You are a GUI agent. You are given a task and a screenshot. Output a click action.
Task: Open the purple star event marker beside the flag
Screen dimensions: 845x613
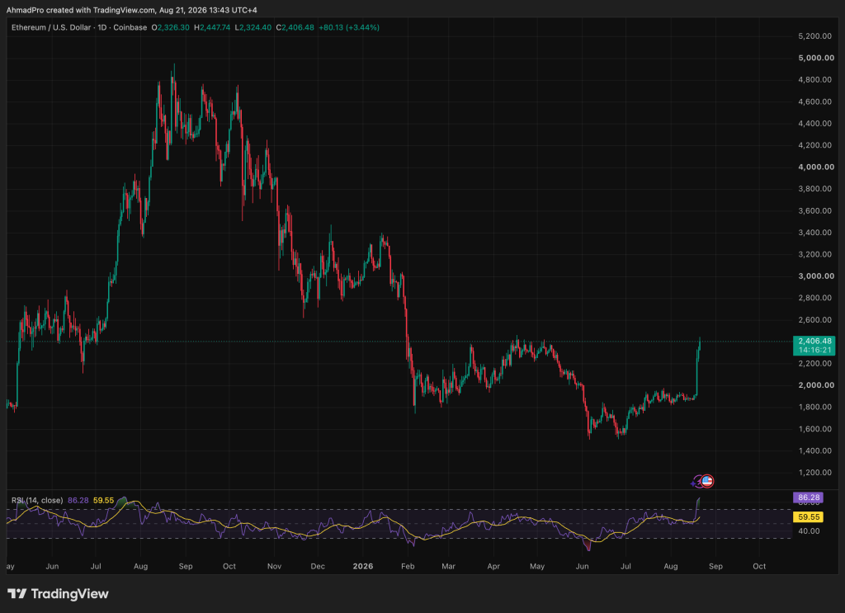tap(695, 482)
